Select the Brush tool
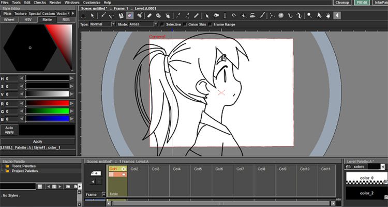This screenshot has height=207, width=388. coord(103,15)
